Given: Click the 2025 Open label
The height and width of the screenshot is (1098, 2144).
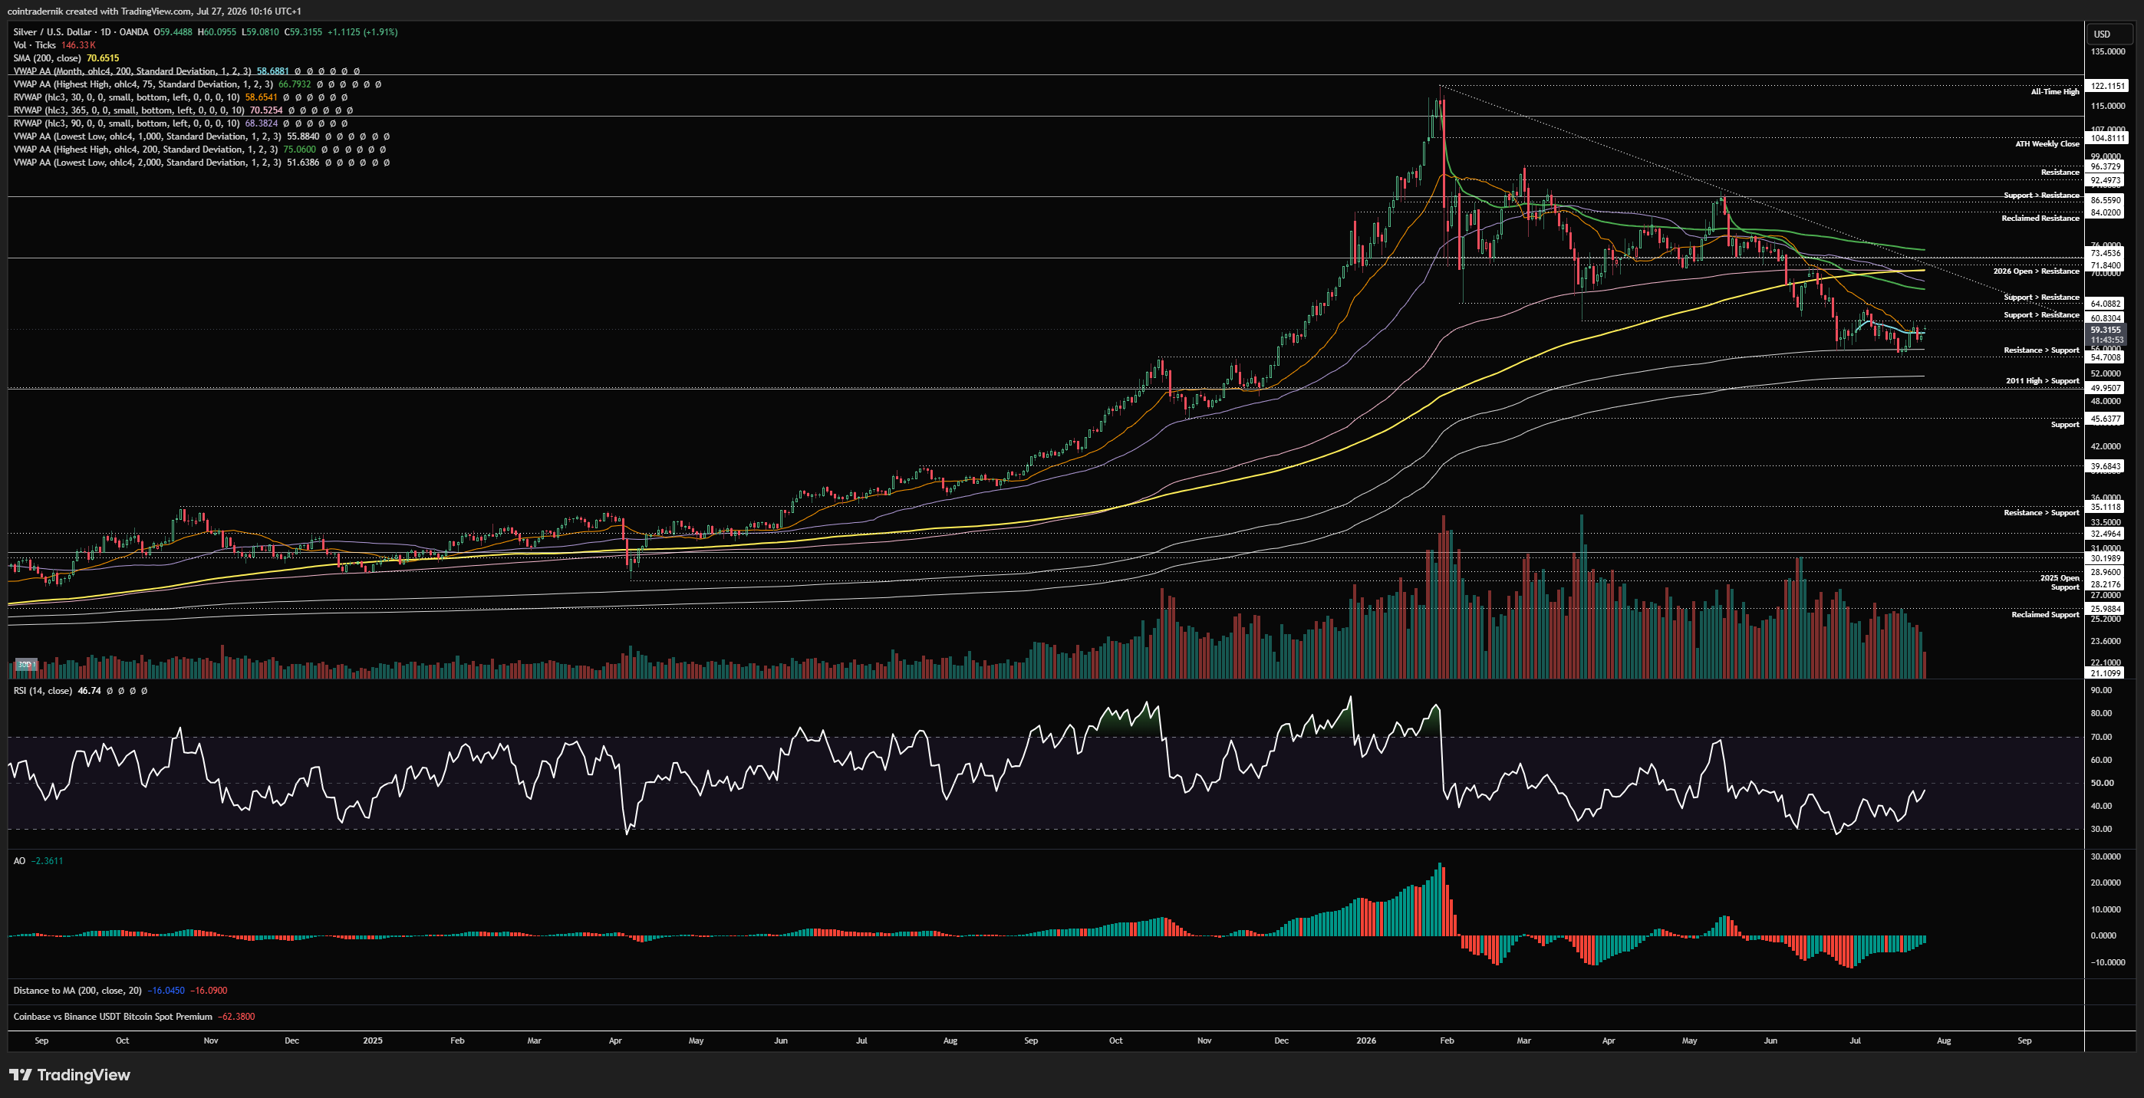Looking at the screenshot, I should click(2059, 577).
